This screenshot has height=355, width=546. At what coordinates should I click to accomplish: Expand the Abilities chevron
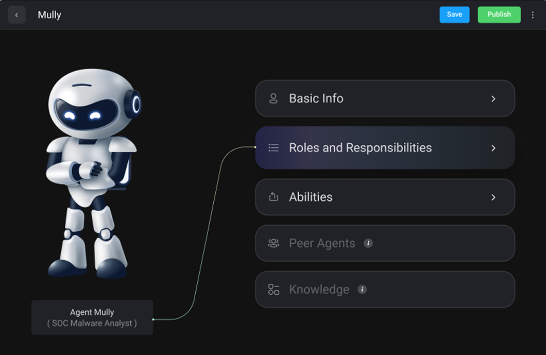[493, 197]
